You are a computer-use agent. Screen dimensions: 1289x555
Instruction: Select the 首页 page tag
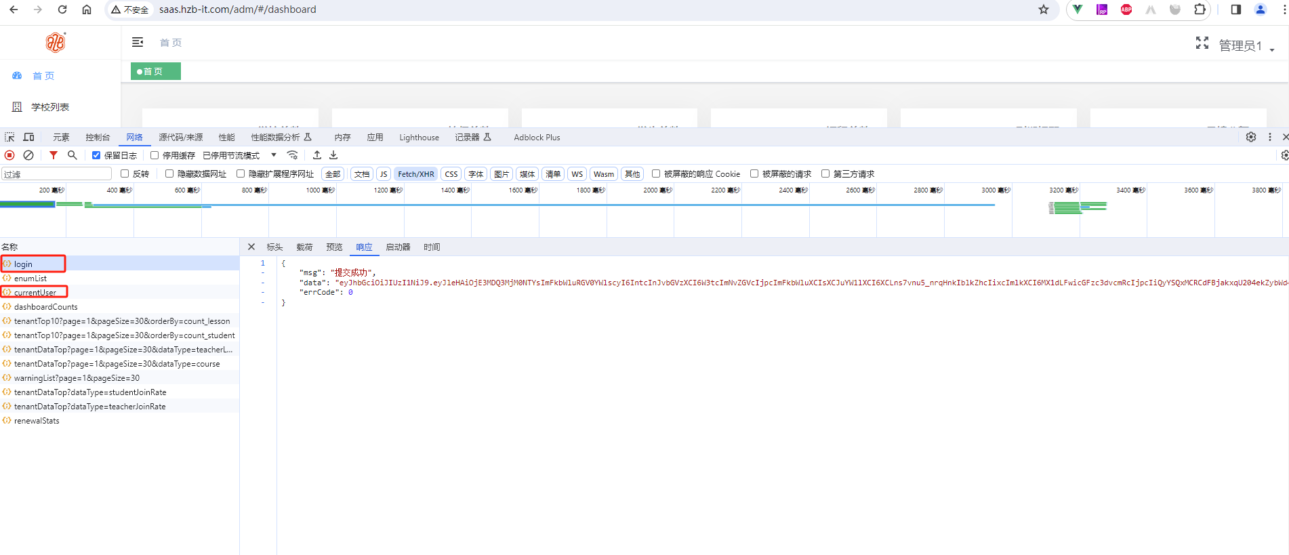pyautogui.click(x=156, y=71)
